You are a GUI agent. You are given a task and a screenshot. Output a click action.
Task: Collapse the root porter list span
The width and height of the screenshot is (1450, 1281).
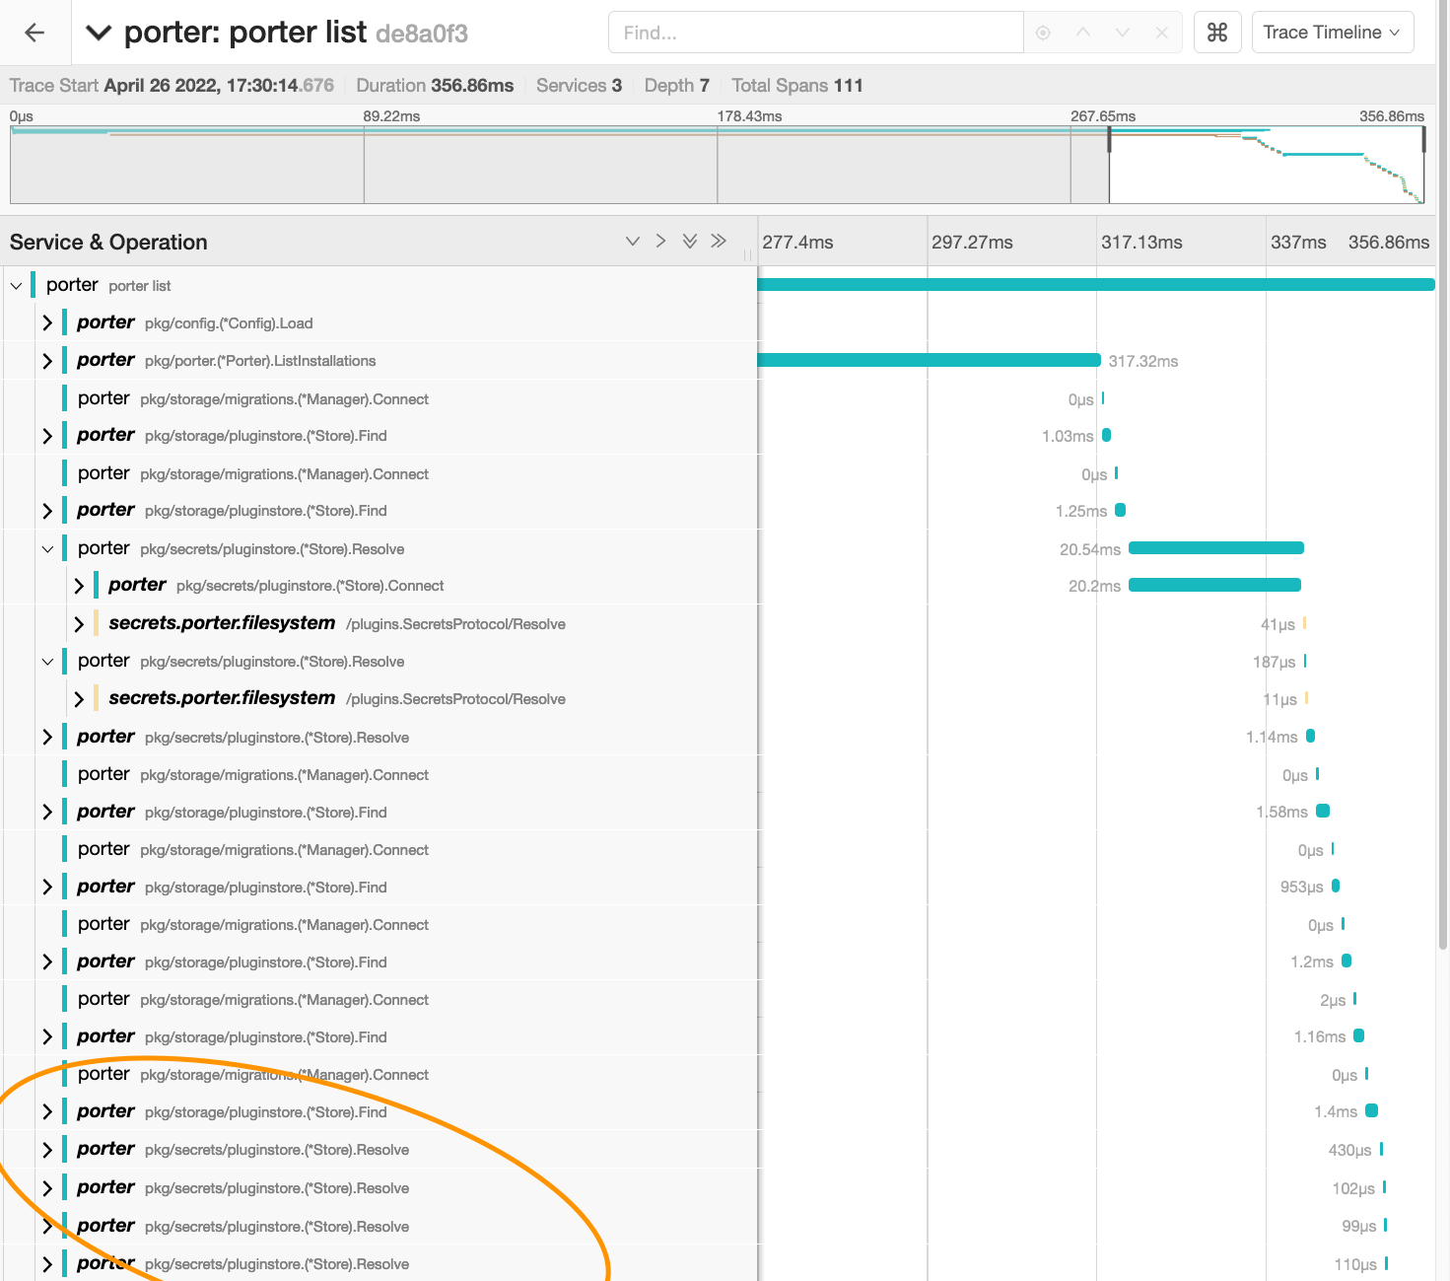click(16, 285)
